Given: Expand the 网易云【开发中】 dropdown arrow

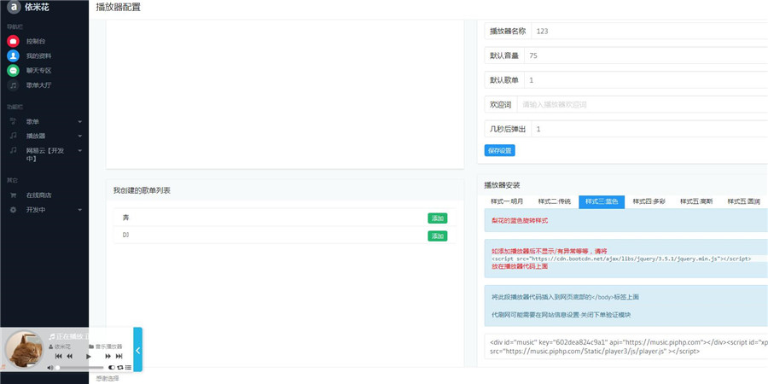Looking at the screenshot, I should tap(80, 150).
